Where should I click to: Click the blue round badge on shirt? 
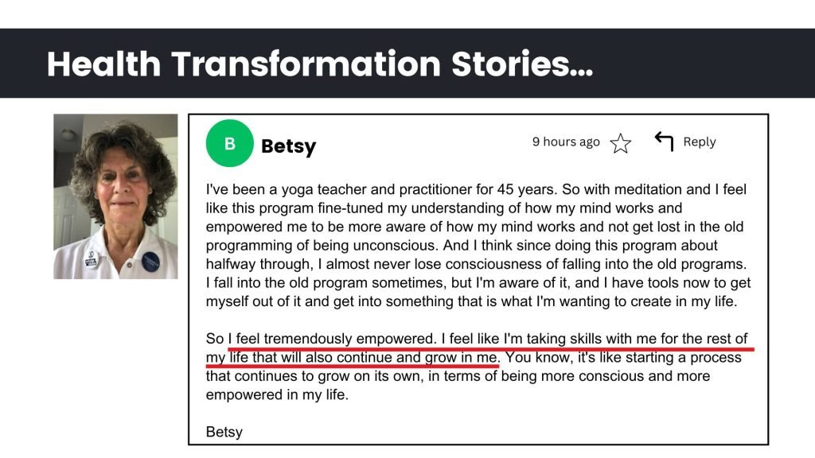click(150, 262)
